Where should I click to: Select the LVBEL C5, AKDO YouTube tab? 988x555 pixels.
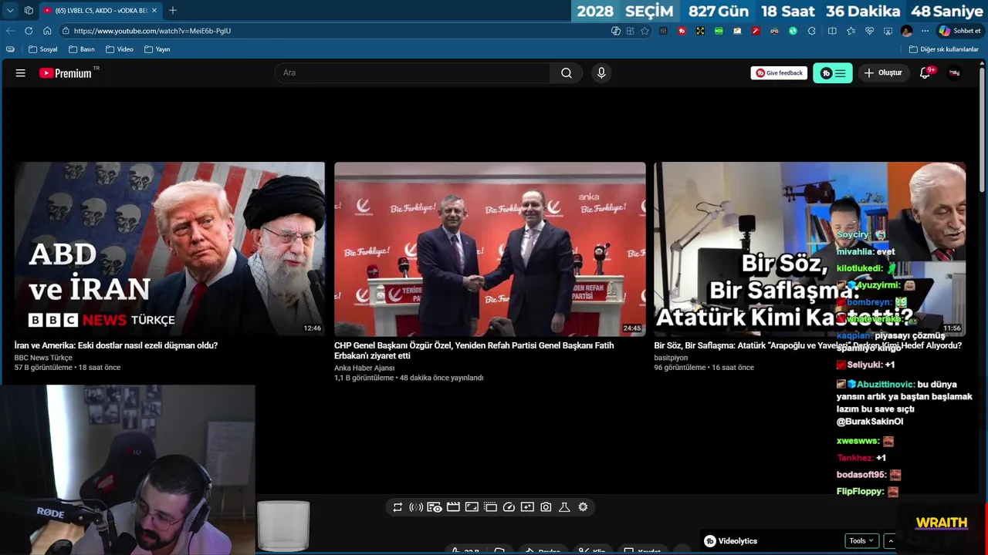[x=99, y=10]
